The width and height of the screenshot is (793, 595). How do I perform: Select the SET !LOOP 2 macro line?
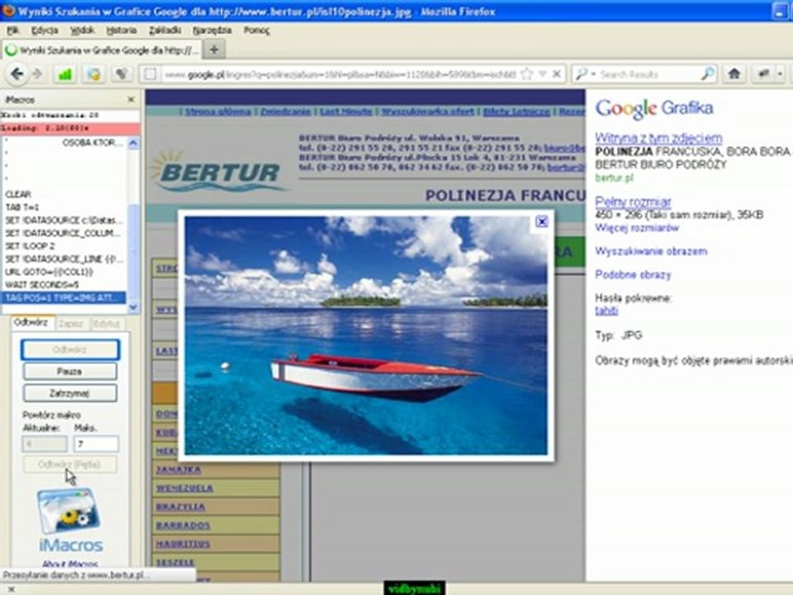click(x=64, y=246)
